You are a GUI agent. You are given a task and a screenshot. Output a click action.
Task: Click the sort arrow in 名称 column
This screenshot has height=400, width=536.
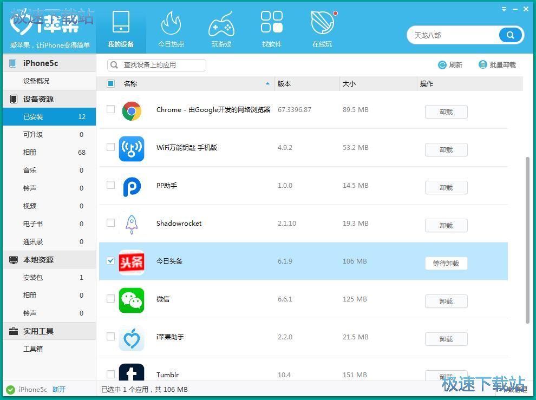pyautogui.click(x=267, y=83)
